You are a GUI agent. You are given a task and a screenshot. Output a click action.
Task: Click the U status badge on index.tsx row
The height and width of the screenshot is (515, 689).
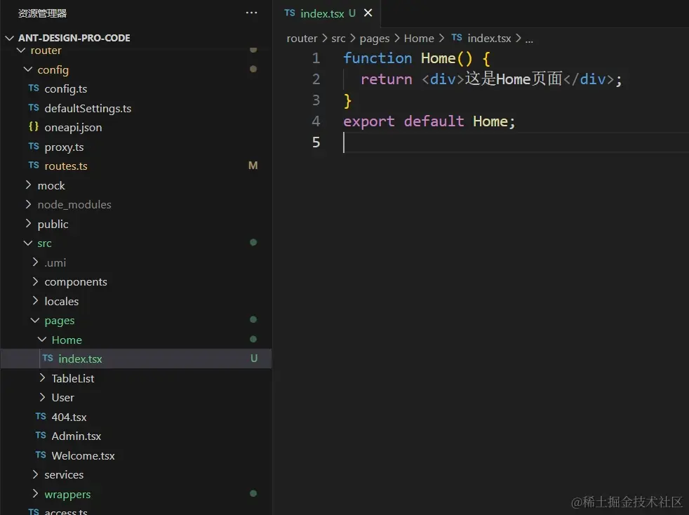tap(254, 359)
